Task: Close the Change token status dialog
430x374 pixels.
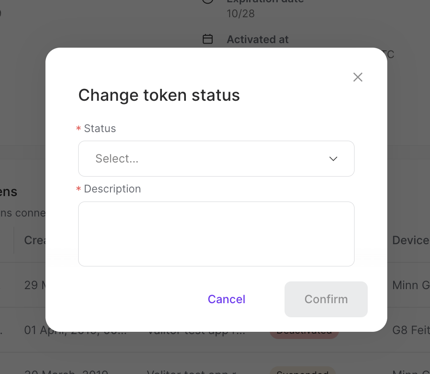Action: click(358, 77)
